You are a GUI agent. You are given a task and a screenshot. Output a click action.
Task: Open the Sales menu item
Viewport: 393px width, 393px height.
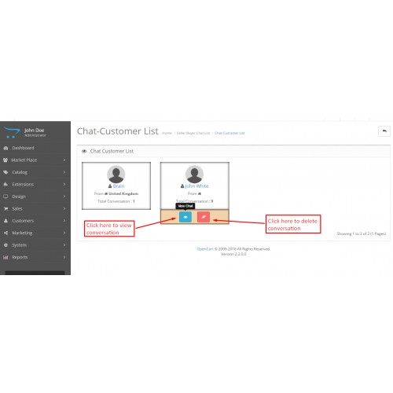point(35,208)
